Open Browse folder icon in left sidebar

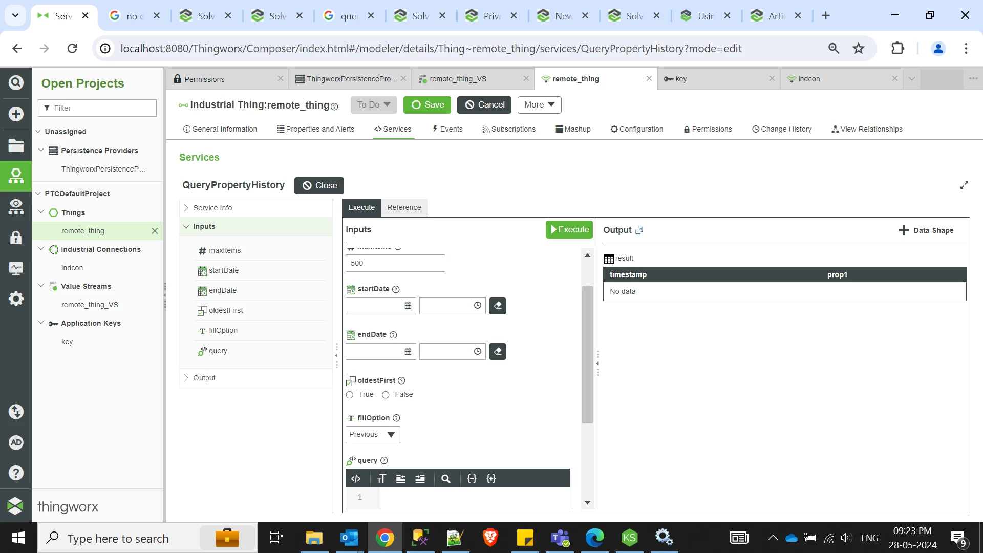click(x=16, y=145)
